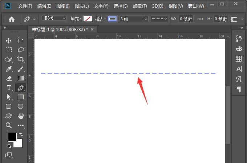
Task: Open the Paragraph panel icon
Action: click(239, 89)
